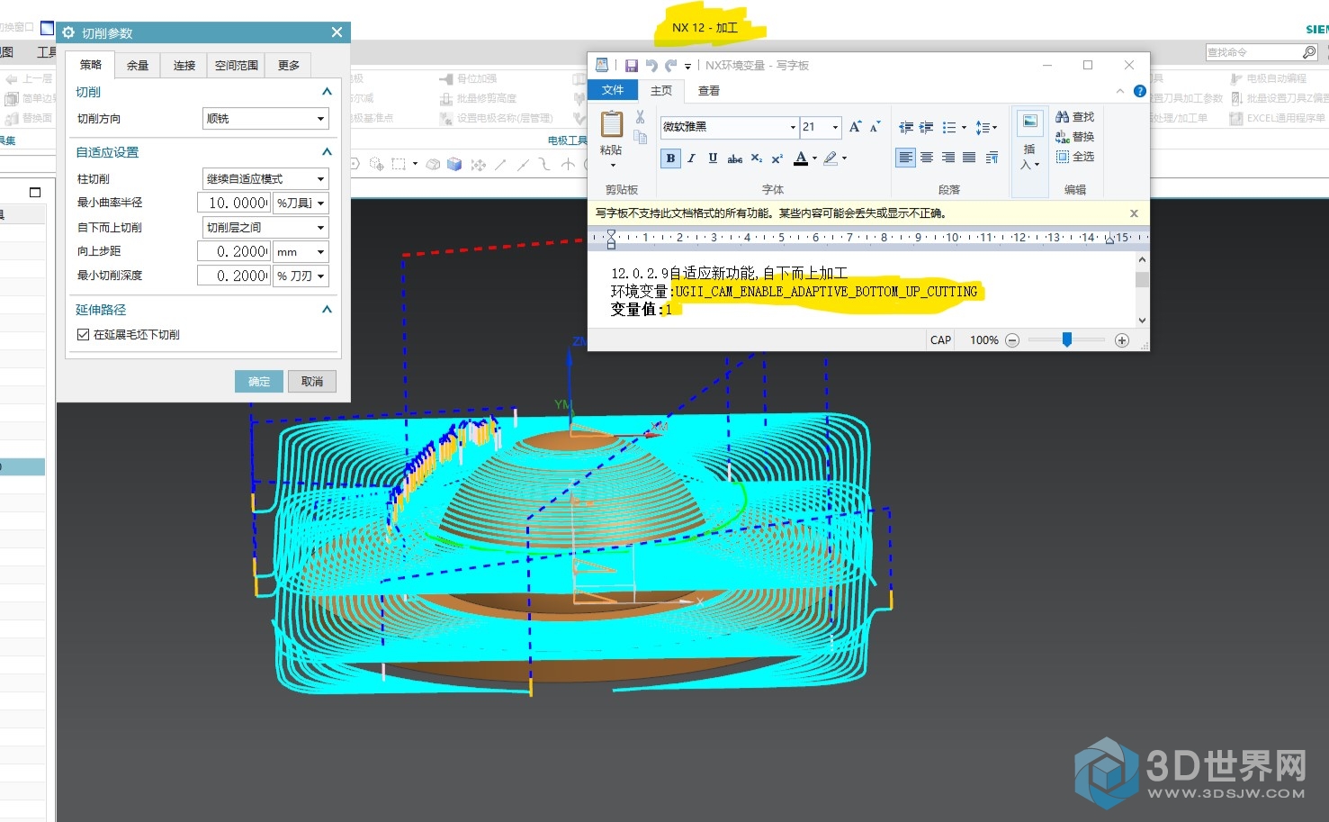Open the paragraph settings icon
The image size is (1329, 822).
[992, 158]
